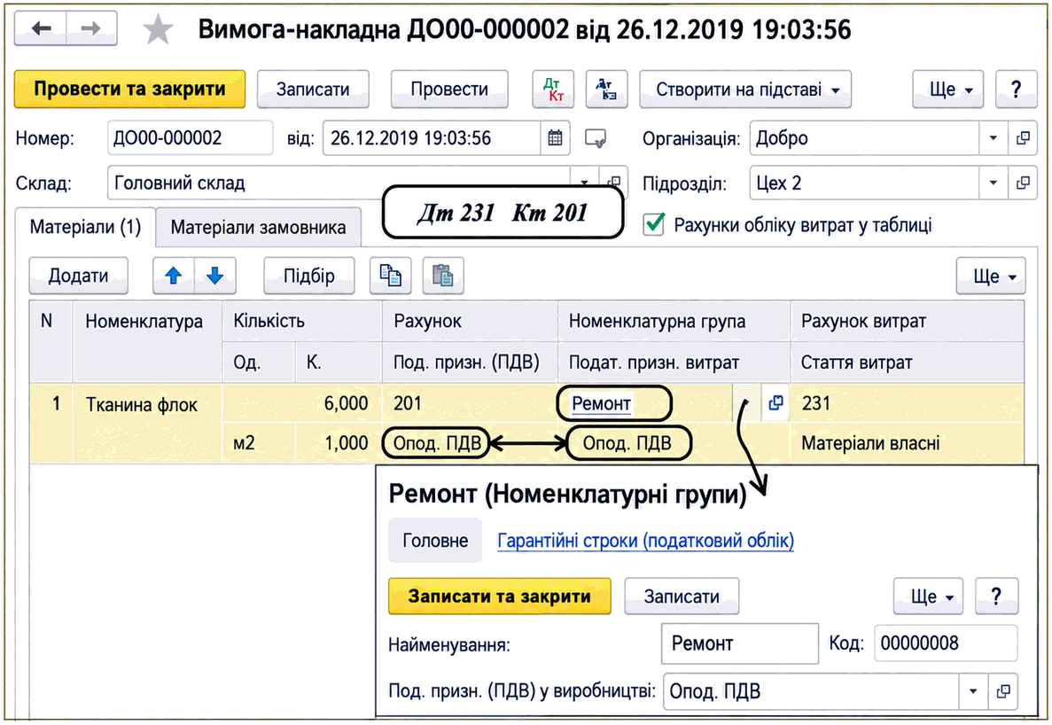Click the Провести button
The height and width of the screenshot is (725, 1052).
pyautogui.click(x=449, y=90)
